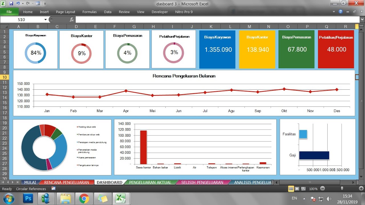The width and height of the screenshot is (365, 205).
Task: Open the Developer tab
Action: 160,12
